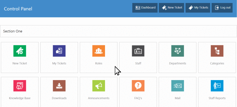237x107 pixels.
Task: Click the teal Departments network icon
Action: (x=177, y=51)
